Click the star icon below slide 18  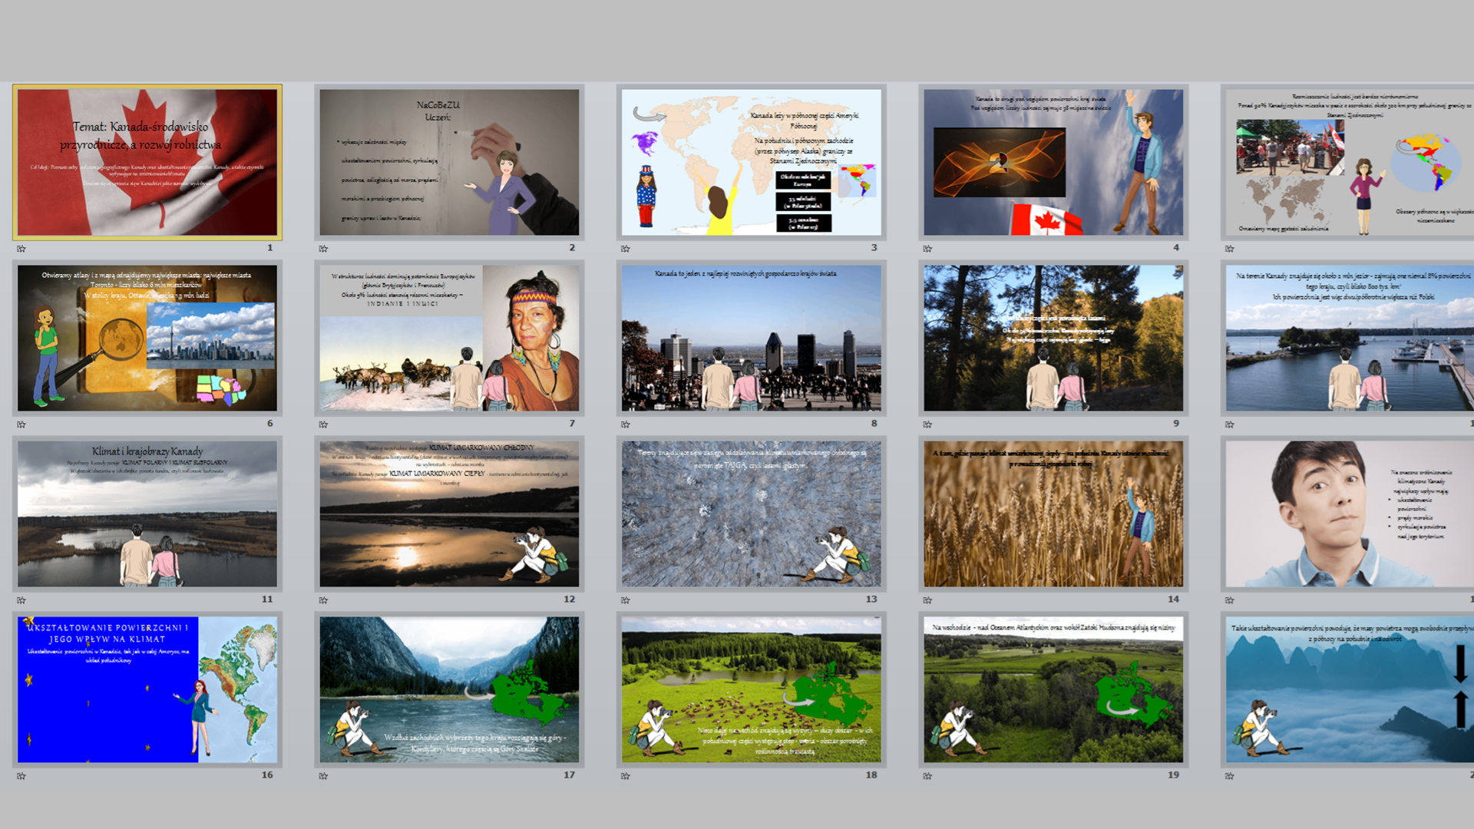pos(626,776)
